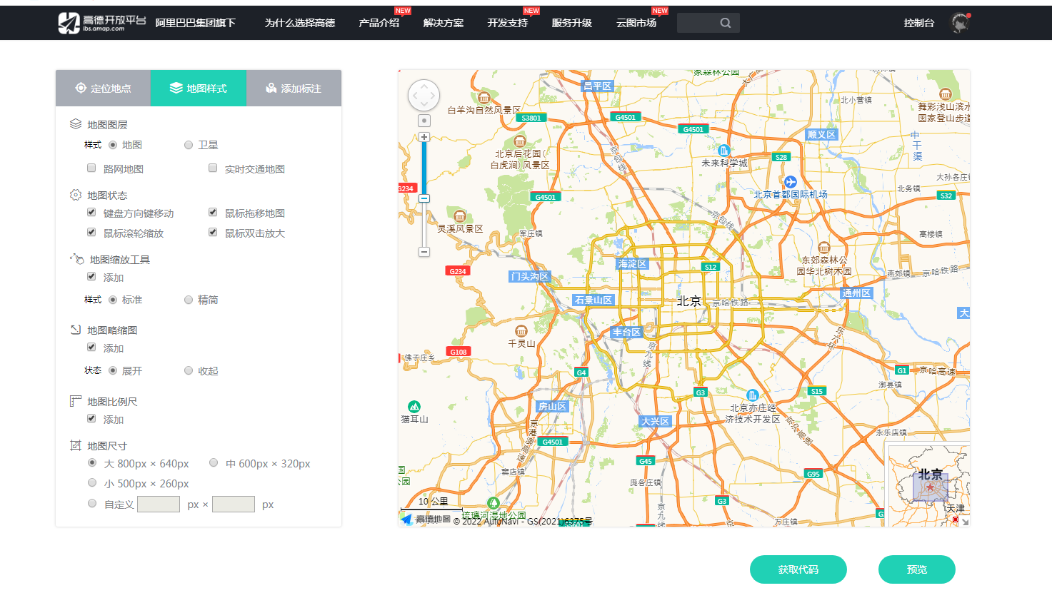
Task: Click the S12 highway shield
Action: pyautogui.click(x=710, y=267)
